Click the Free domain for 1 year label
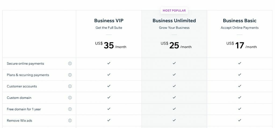 (24, 109)
